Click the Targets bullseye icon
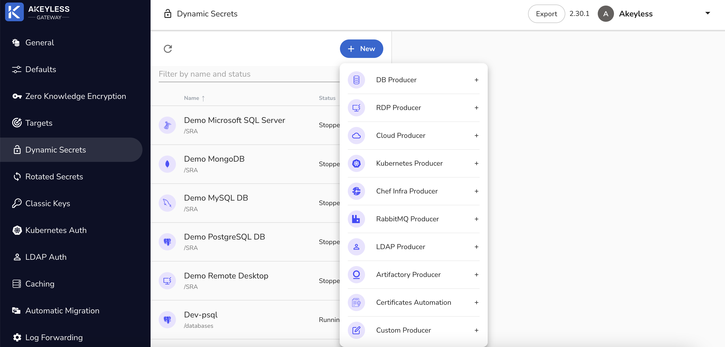This screenshot has height=347, width=725. click(x=17, y=123)
